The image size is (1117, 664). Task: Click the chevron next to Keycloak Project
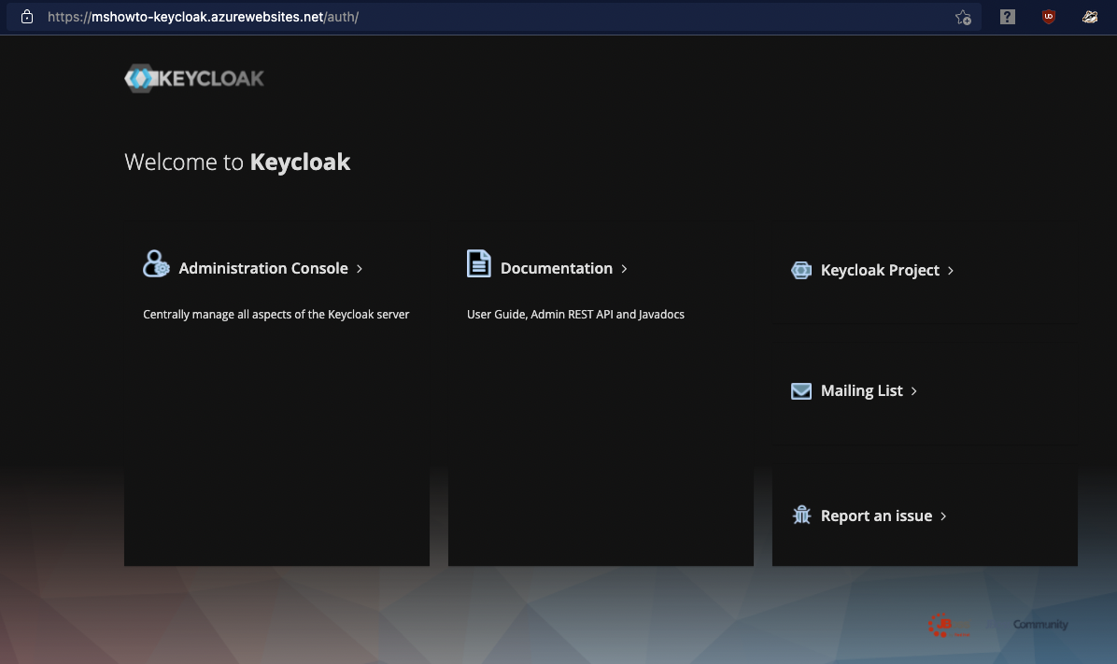951,271
